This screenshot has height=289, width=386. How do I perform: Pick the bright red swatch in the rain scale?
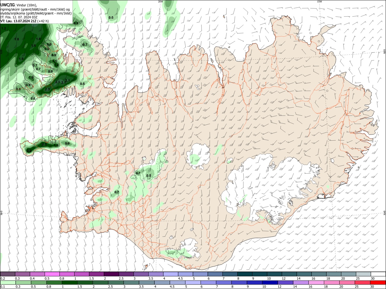pyautogui.click(x=378, y=282)
